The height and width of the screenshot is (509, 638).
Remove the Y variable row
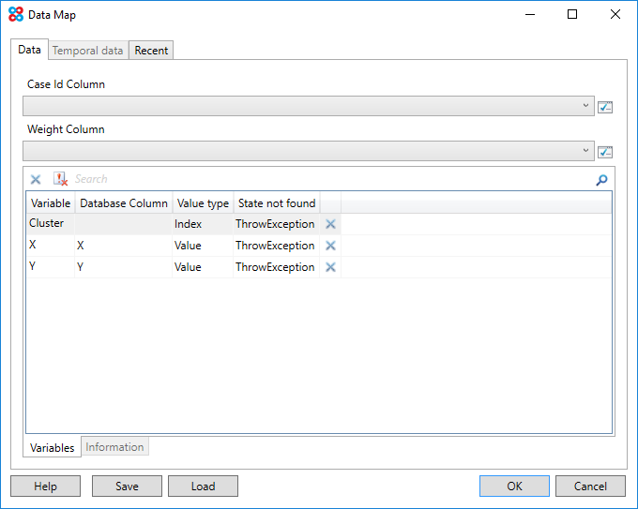click(x=330, y=268)
